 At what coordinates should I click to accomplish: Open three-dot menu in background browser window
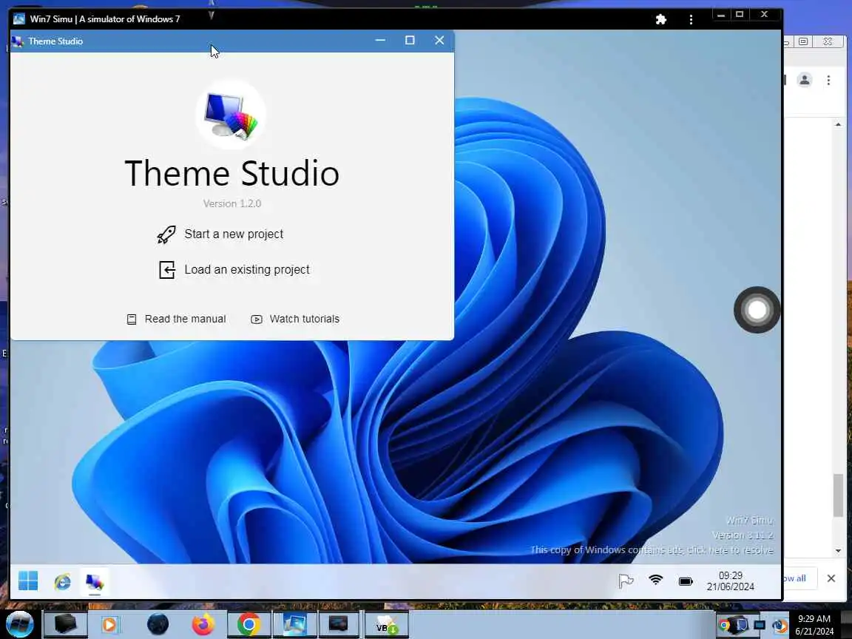(828, 81)
